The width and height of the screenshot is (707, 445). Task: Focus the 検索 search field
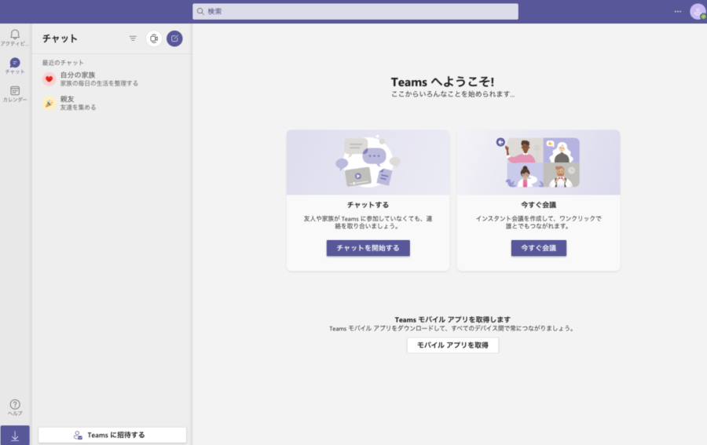(x=355, y=11)
